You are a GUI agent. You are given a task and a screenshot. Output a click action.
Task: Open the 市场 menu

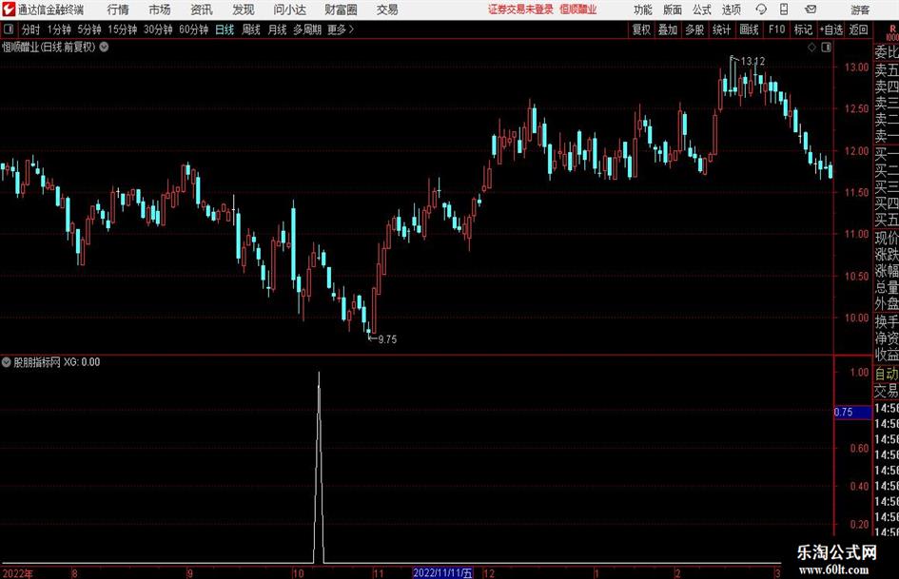160,10
